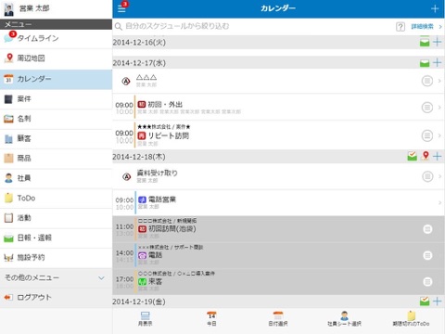Open 社員シート選択 in bottom toolbar
Screen dimensions: 445x334
[344, 319]
